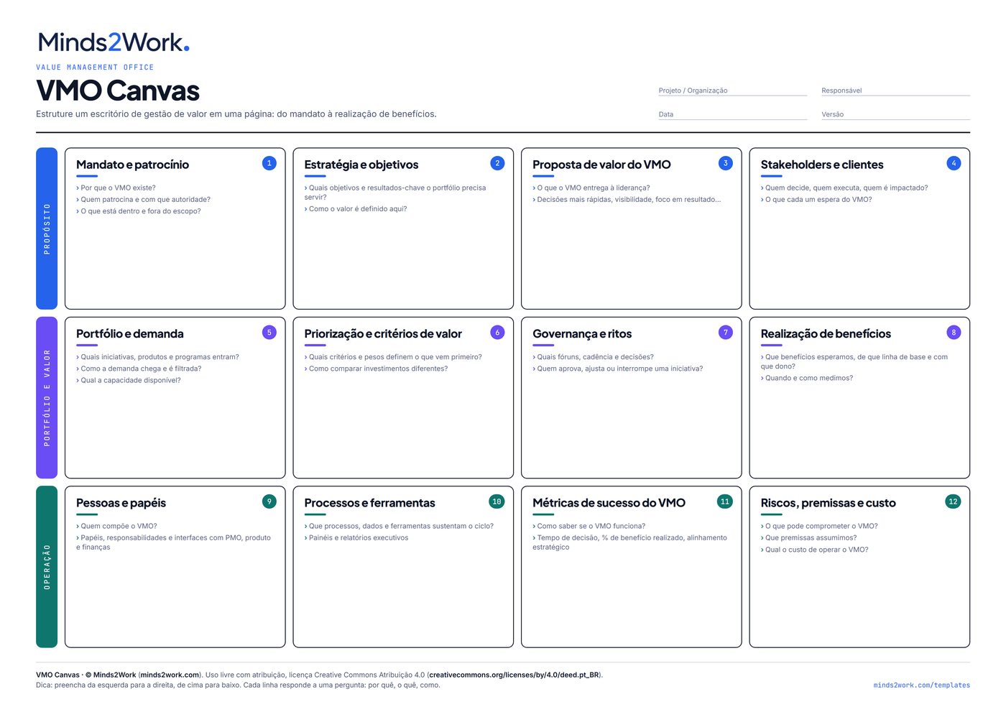Open the creativecommons.org license link
Viewport: 1006px width, 712px height.
[514, 675]
